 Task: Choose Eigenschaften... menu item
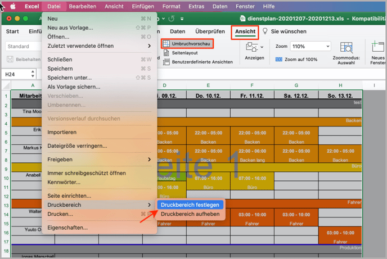(x=99, y=228)
